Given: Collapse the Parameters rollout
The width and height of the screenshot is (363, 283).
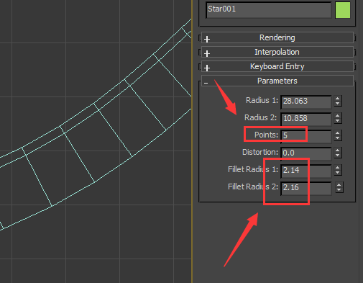Looking at the screenshot, I should tap(277, 81).
